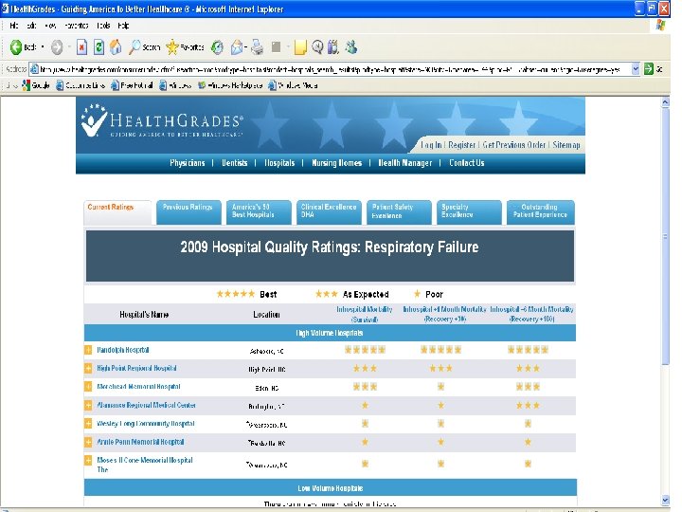Click the vertical scrollbar down arrow
This screenshot has width=682, height=512.
665,500
